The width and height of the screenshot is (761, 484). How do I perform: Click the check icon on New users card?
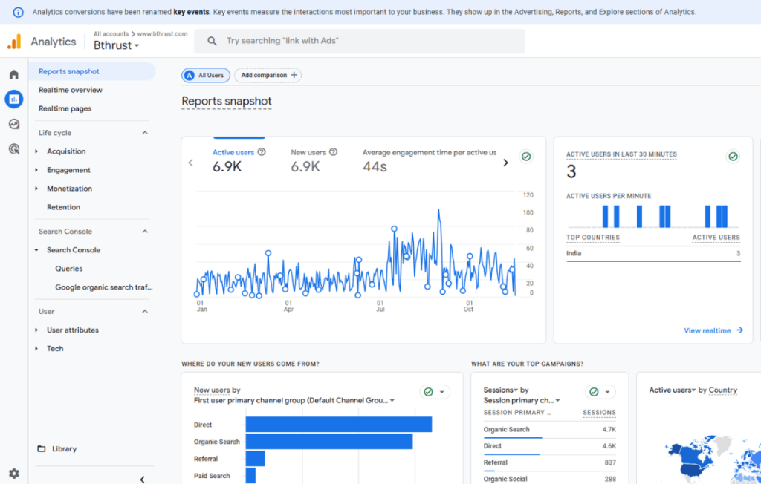(x=428, y=391)
